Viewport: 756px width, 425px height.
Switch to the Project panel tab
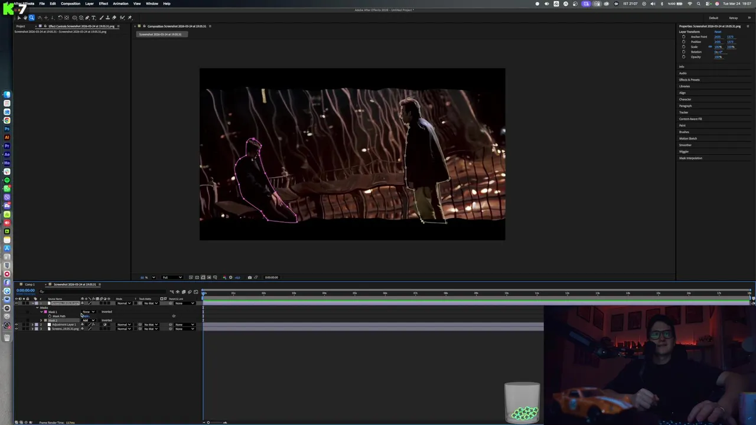(x=21, y=26)
